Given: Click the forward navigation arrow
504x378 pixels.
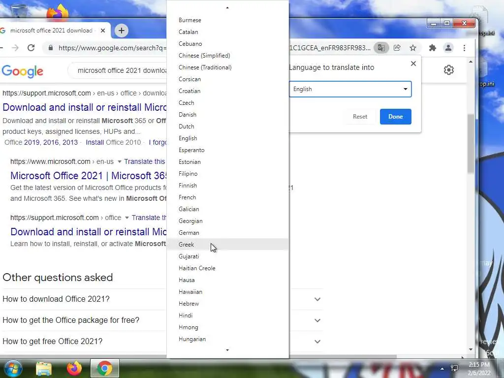Looking at the screenshot, I should point(15,48).
